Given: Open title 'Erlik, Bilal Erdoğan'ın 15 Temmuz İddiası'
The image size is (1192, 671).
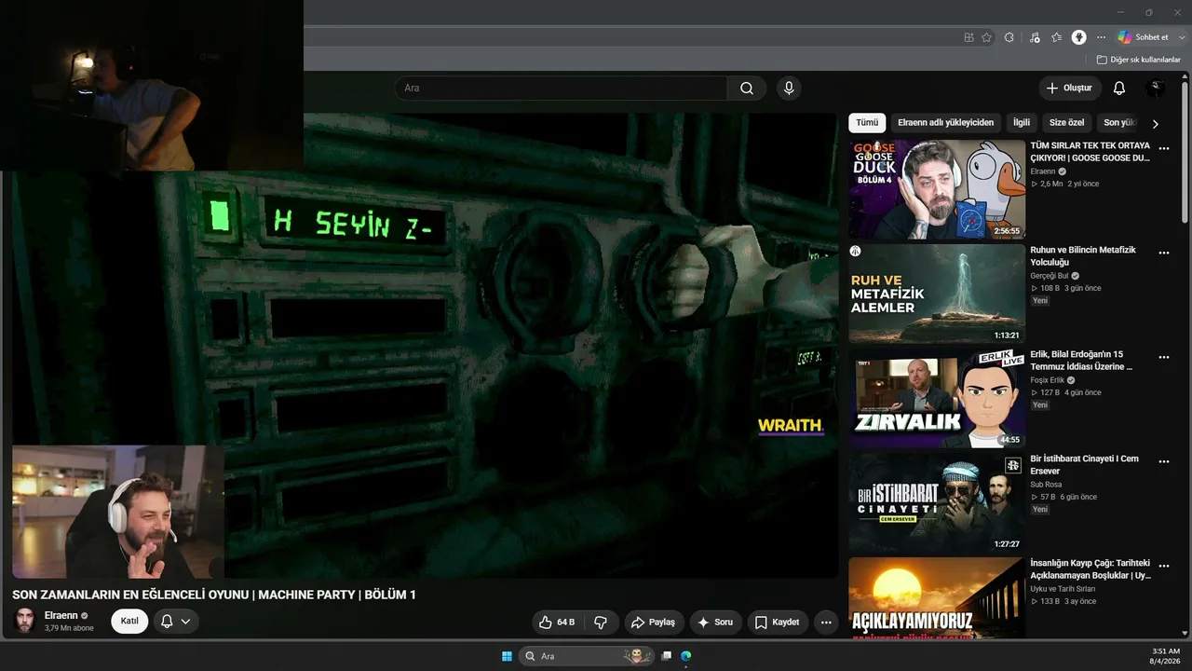Looking at the screenshot, I should coord(1081,361).
